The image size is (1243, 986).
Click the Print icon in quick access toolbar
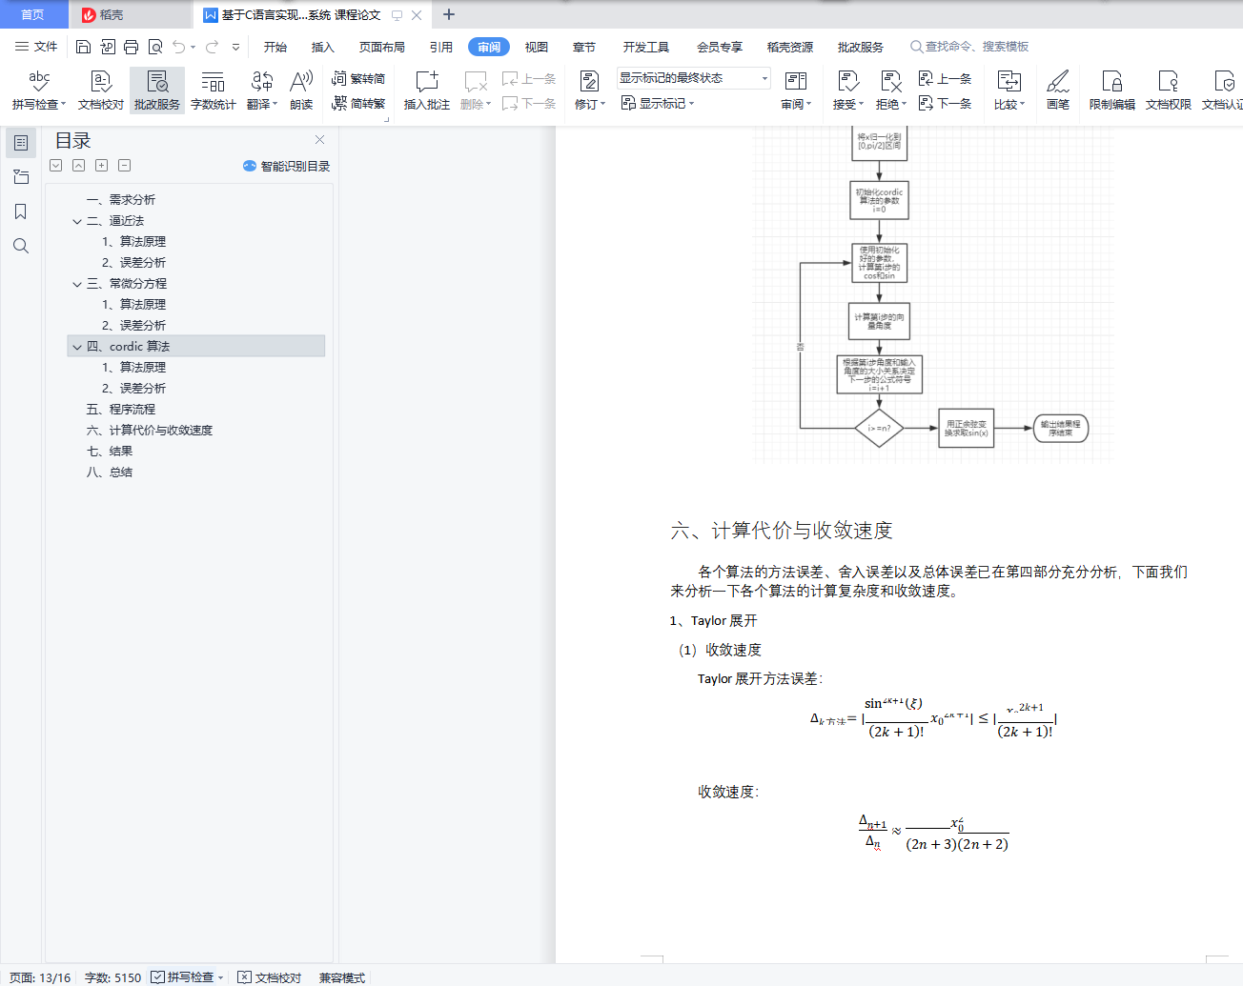[x=132, y=47]
